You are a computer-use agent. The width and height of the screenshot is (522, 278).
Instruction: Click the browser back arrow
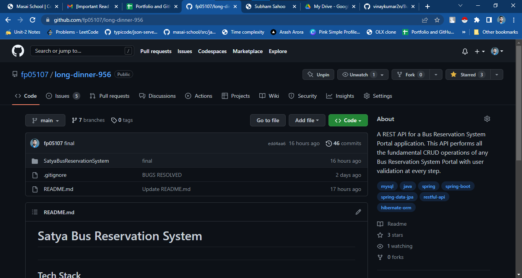(x=8, y=20)
